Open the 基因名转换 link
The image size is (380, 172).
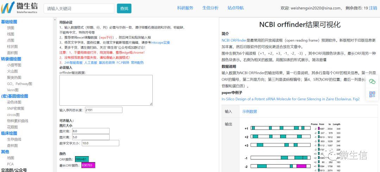(107, 63)
